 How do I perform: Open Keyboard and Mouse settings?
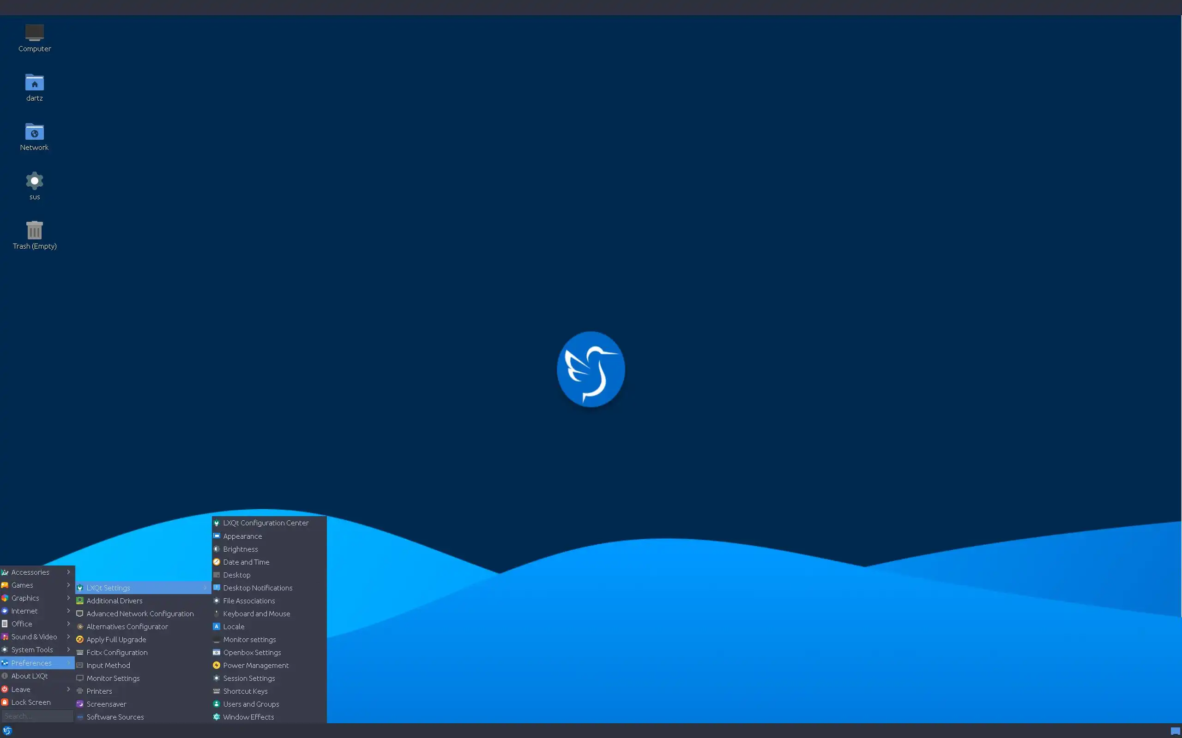click(256, 613)
